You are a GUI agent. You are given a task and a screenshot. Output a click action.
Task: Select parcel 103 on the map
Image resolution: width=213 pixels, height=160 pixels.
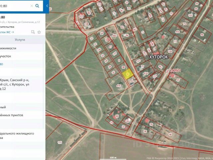[x=190, y=15]
